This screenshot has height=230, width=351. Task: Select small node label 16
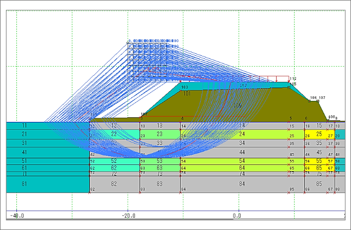coord(307,127)
